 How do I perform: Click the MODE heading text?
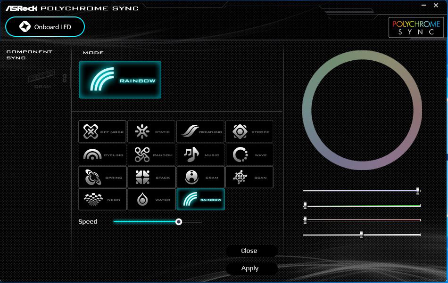pos(93,53)
